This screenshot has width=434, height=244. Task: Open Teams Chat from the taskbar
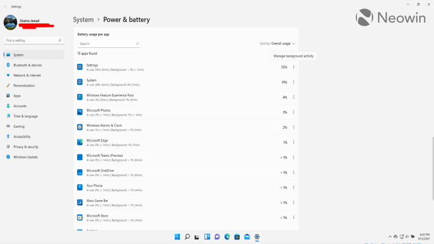tap(217, 237)
